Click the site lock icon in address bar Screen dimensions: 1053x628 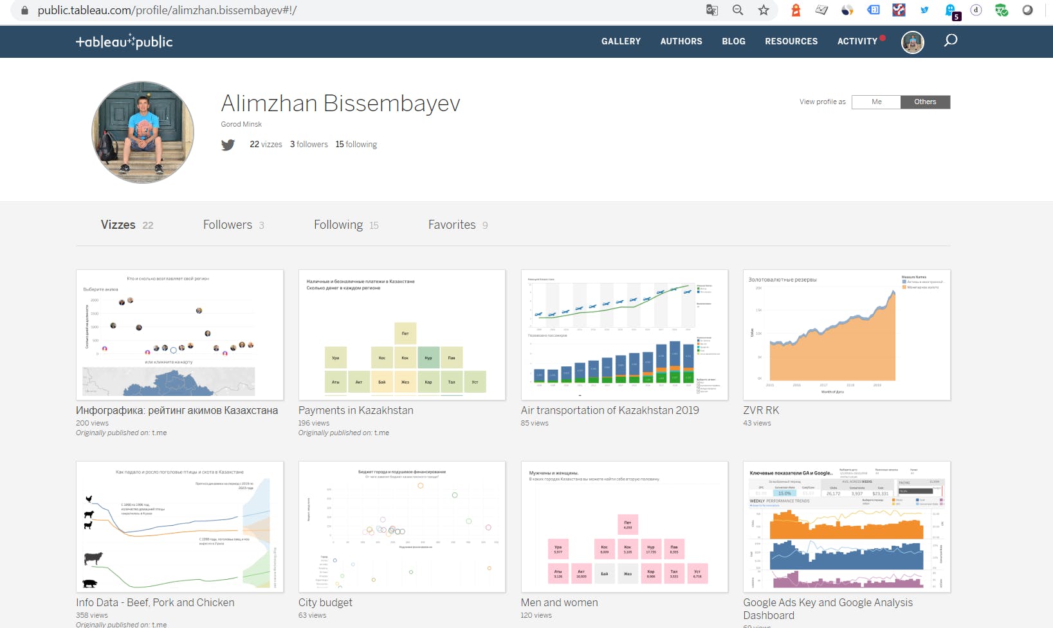pos(24,10)
